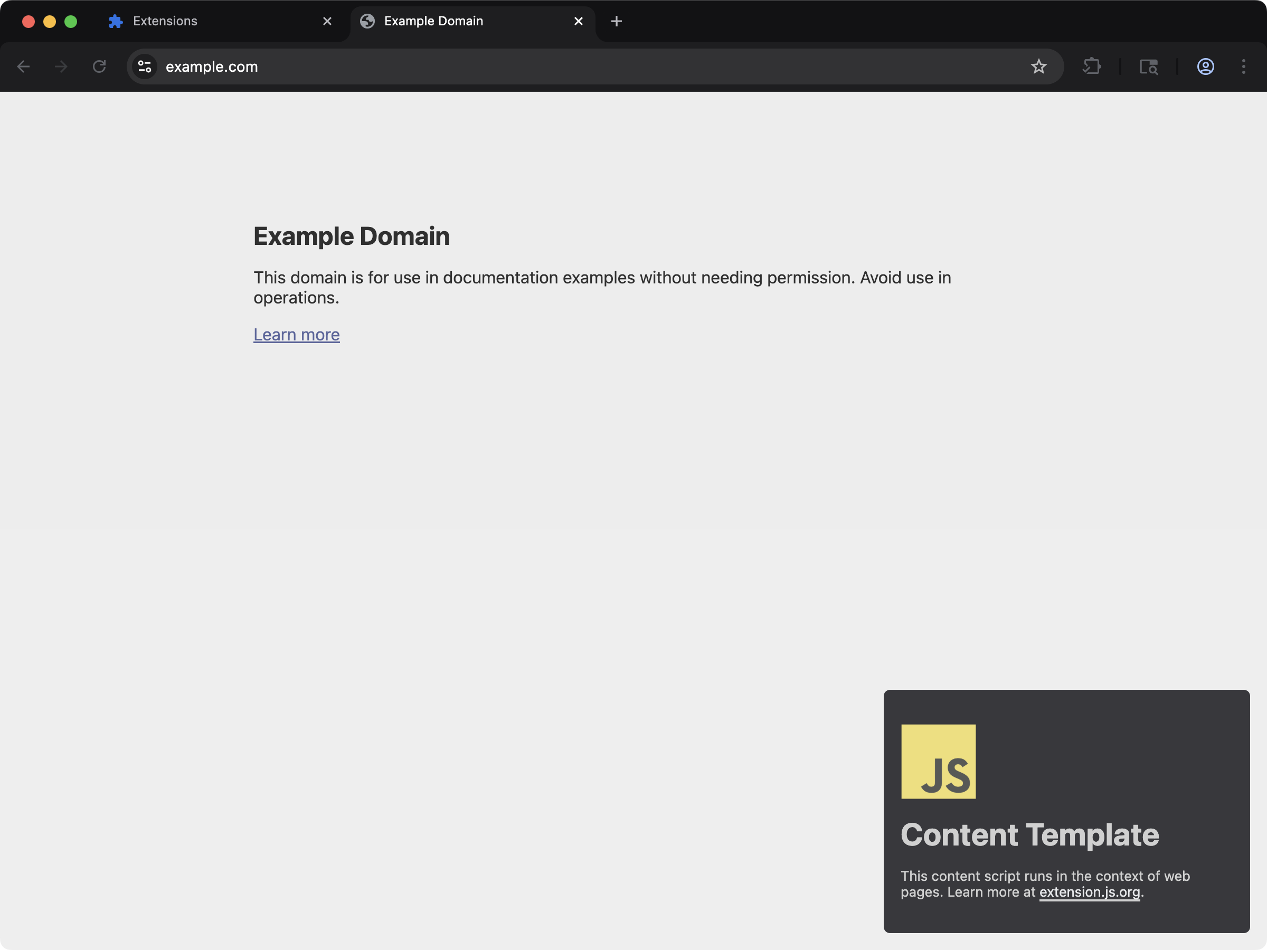Open the extension.js.org link
Image resolution: width=1267 pixels, height=950 pixels.
pos(1089,891)
